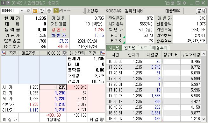The width and height of the screenshot is (208, 123).
Task: Click the 매수잔량 column header
Action: tap(77, 53)
